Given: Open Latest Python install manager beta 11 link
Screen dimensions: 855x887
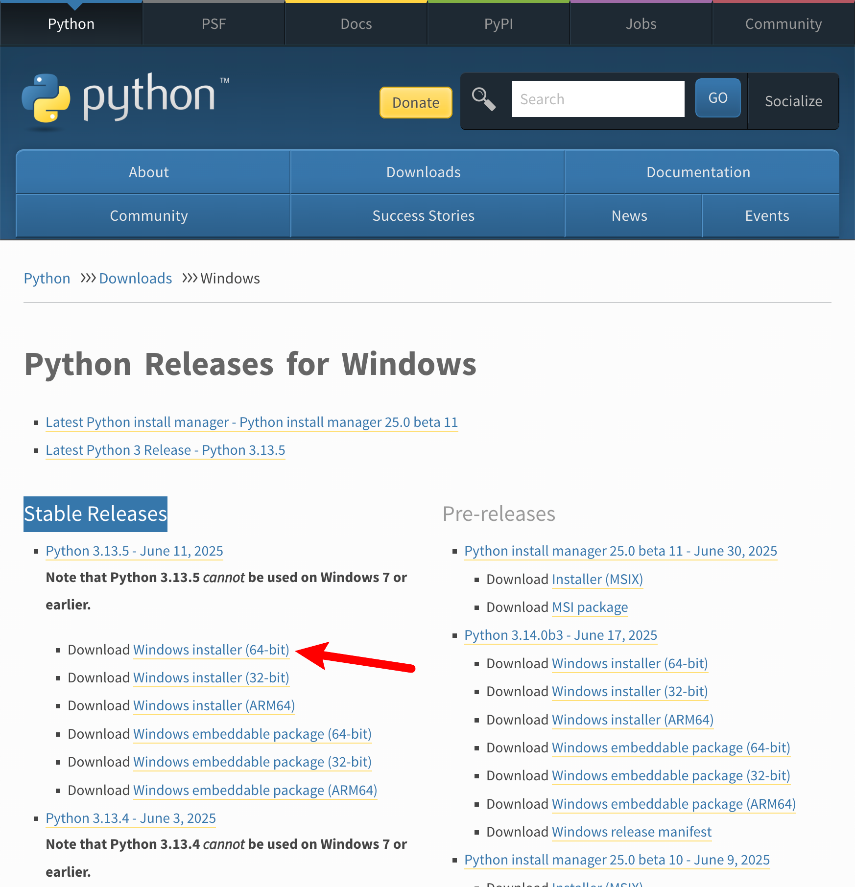Looking at the screenshot, I should 252,422.
